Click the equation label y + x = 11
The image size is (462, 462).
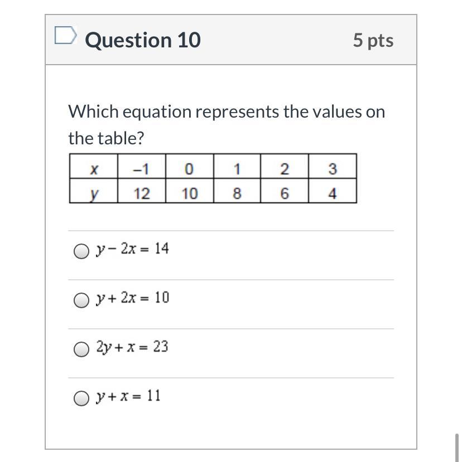[128, 396]
